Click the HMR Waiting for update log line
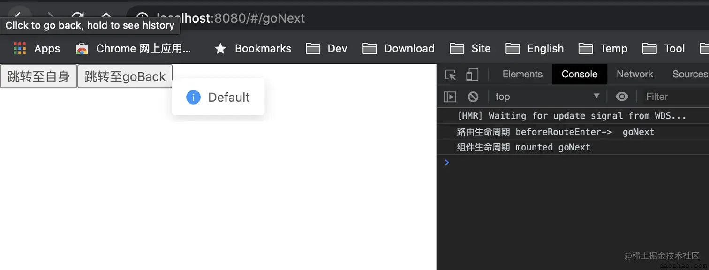 (573, 116)
